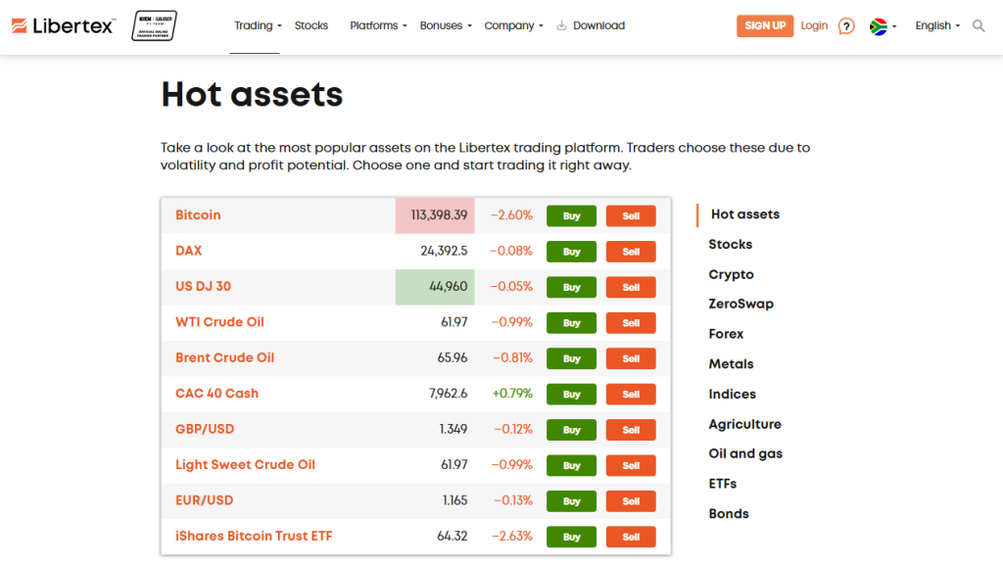Viewport: 1003px width, 565px height.
Task: Click the South African flag icon
Action: [880, 25]
